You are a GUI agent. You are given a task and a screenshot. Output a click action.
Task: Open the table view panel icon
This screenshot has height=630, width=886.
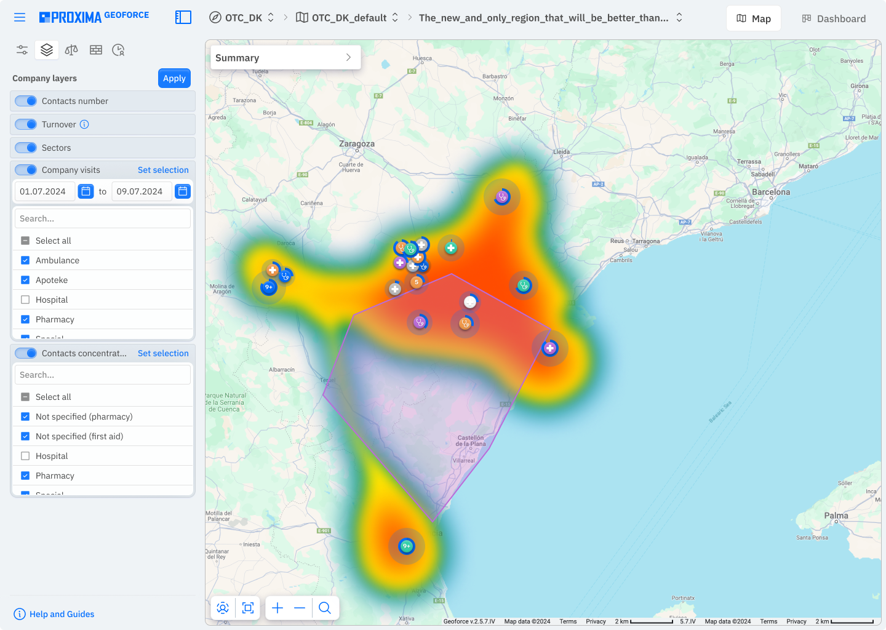coord(95,49)
